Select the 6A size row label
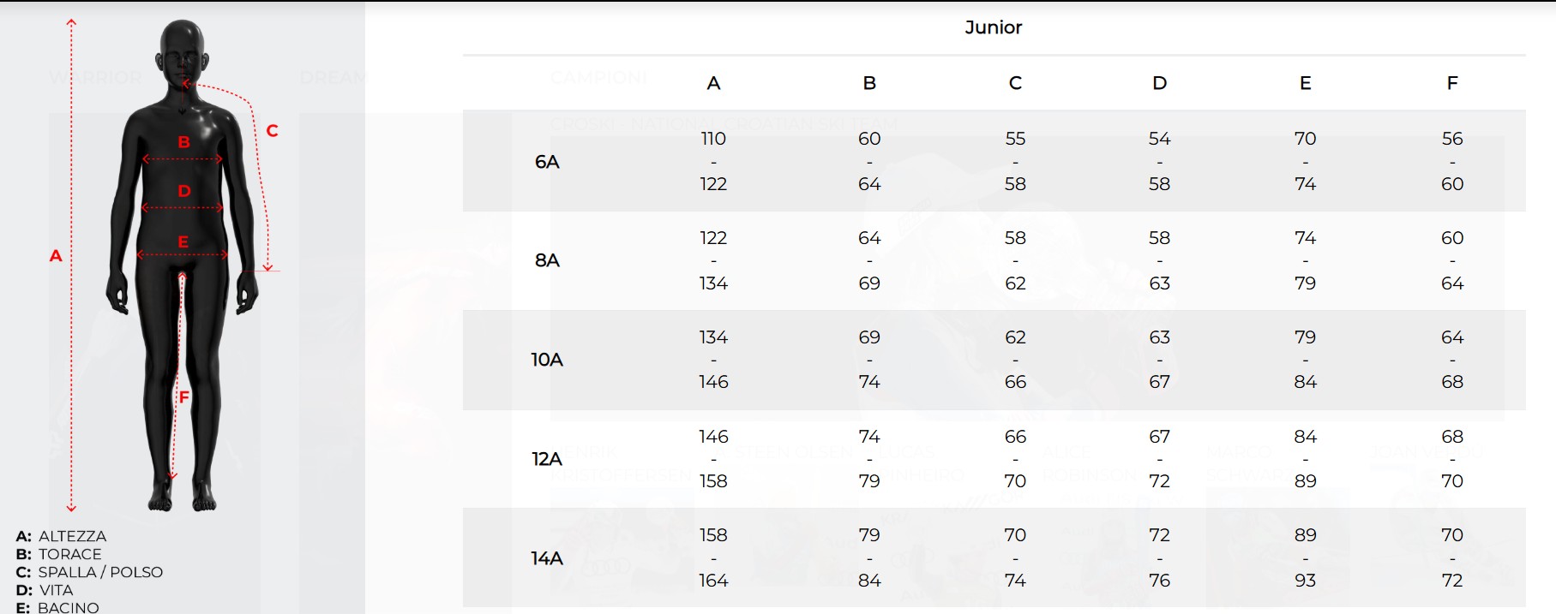Image resolution: width=1556 pixels, height=614 pixels. click(547, 162)
